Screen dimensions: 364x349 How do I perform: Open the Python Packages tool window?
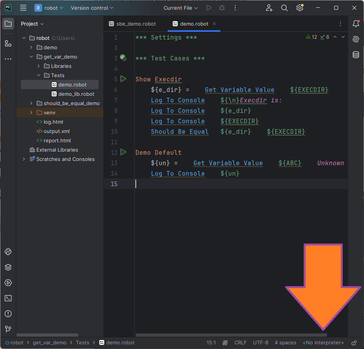8,267
